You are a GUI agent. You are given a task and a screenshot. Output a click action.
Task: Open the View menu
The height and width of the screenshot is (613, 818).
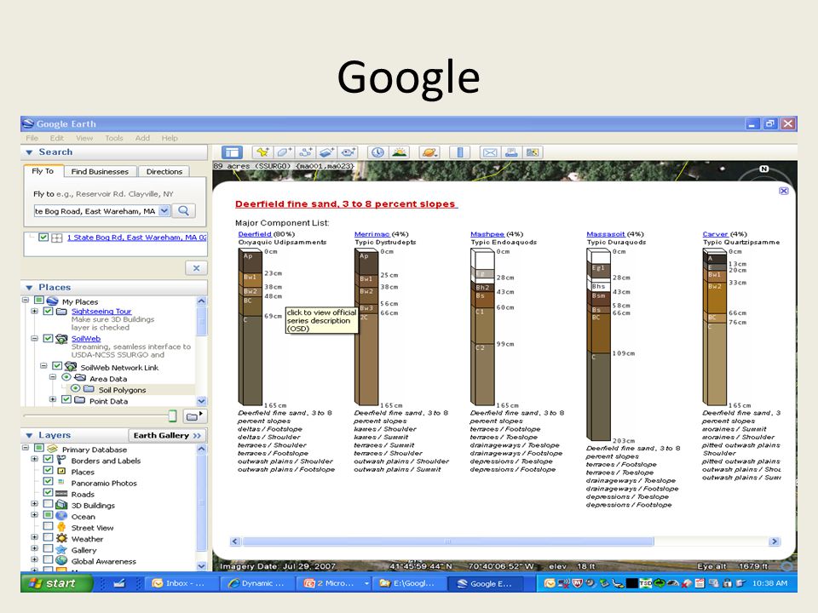pos(84,138)
